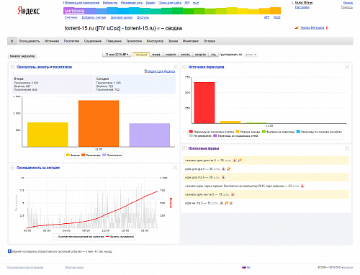Close the Поисковые фразы widget
The image size is (360, 275).
tap(347, 148)
